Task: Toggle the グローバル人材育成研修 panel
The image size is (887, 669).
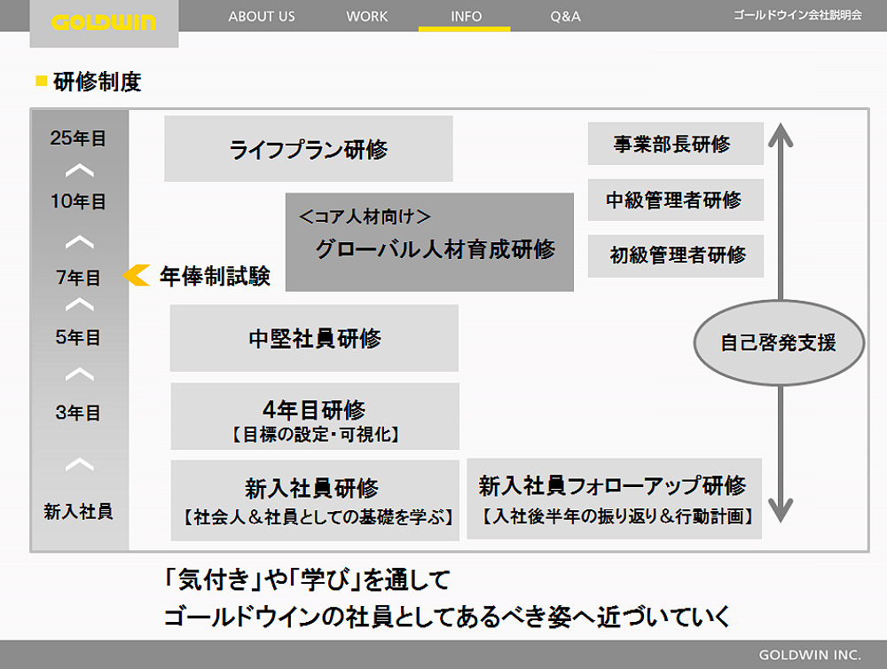Action: pyautogui.click(x=428, y=240)
